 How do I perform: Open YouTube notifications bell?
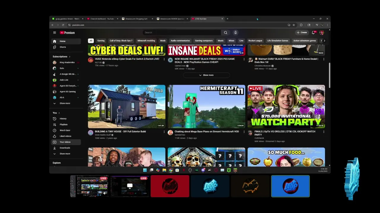[313, 33]
